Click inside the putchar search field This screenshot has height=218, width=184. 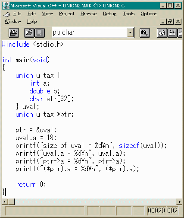tap(90, 32)
